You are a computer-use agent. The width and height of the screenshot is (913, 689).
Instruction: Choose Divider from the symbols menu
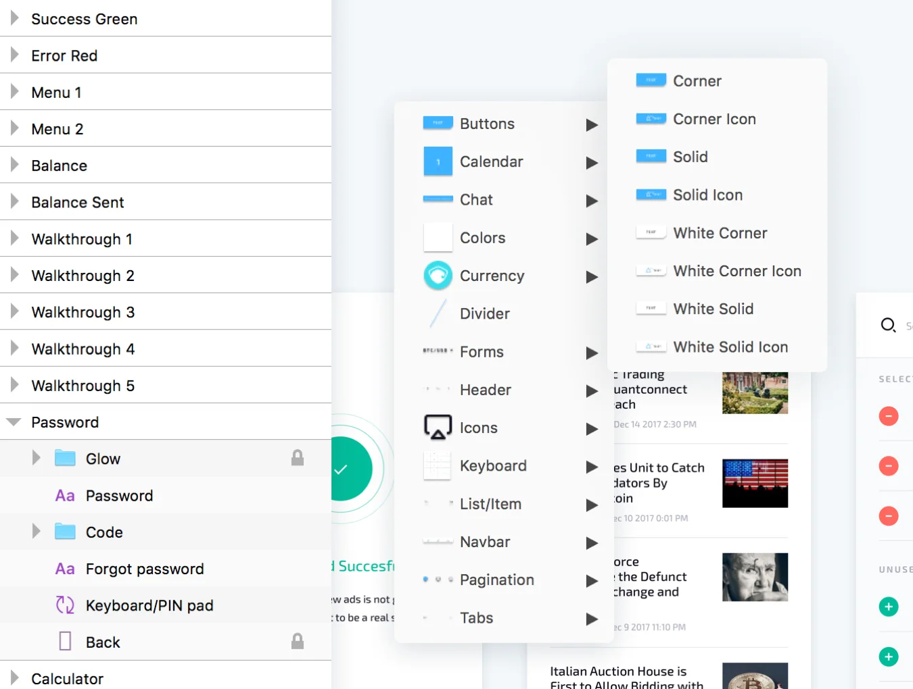[504, 313]
